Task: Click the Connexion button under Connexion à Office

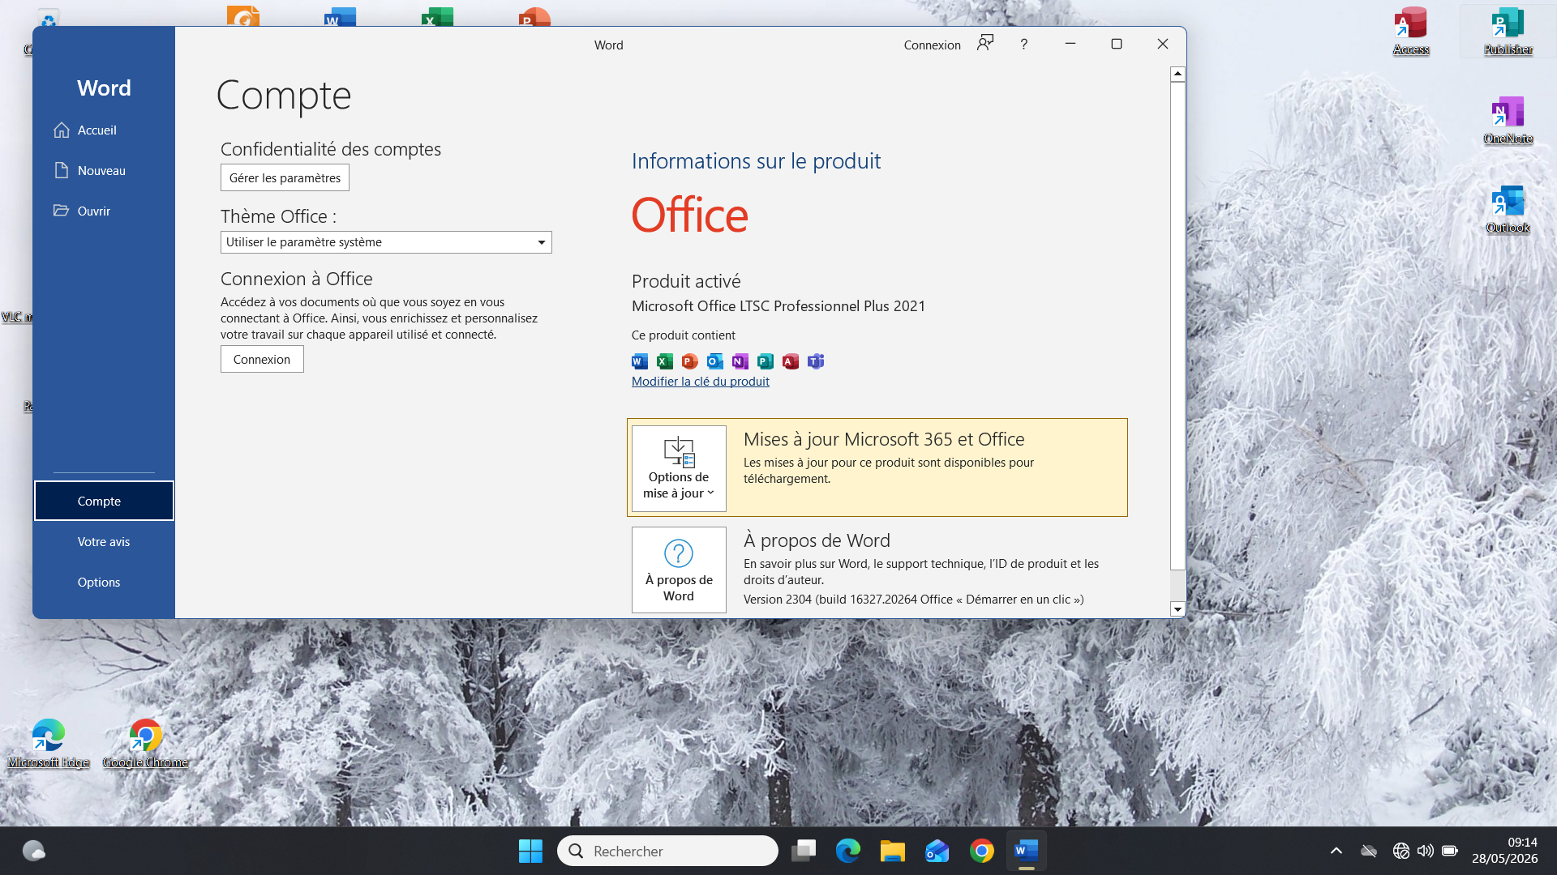Action: click(x=262, y=360)
